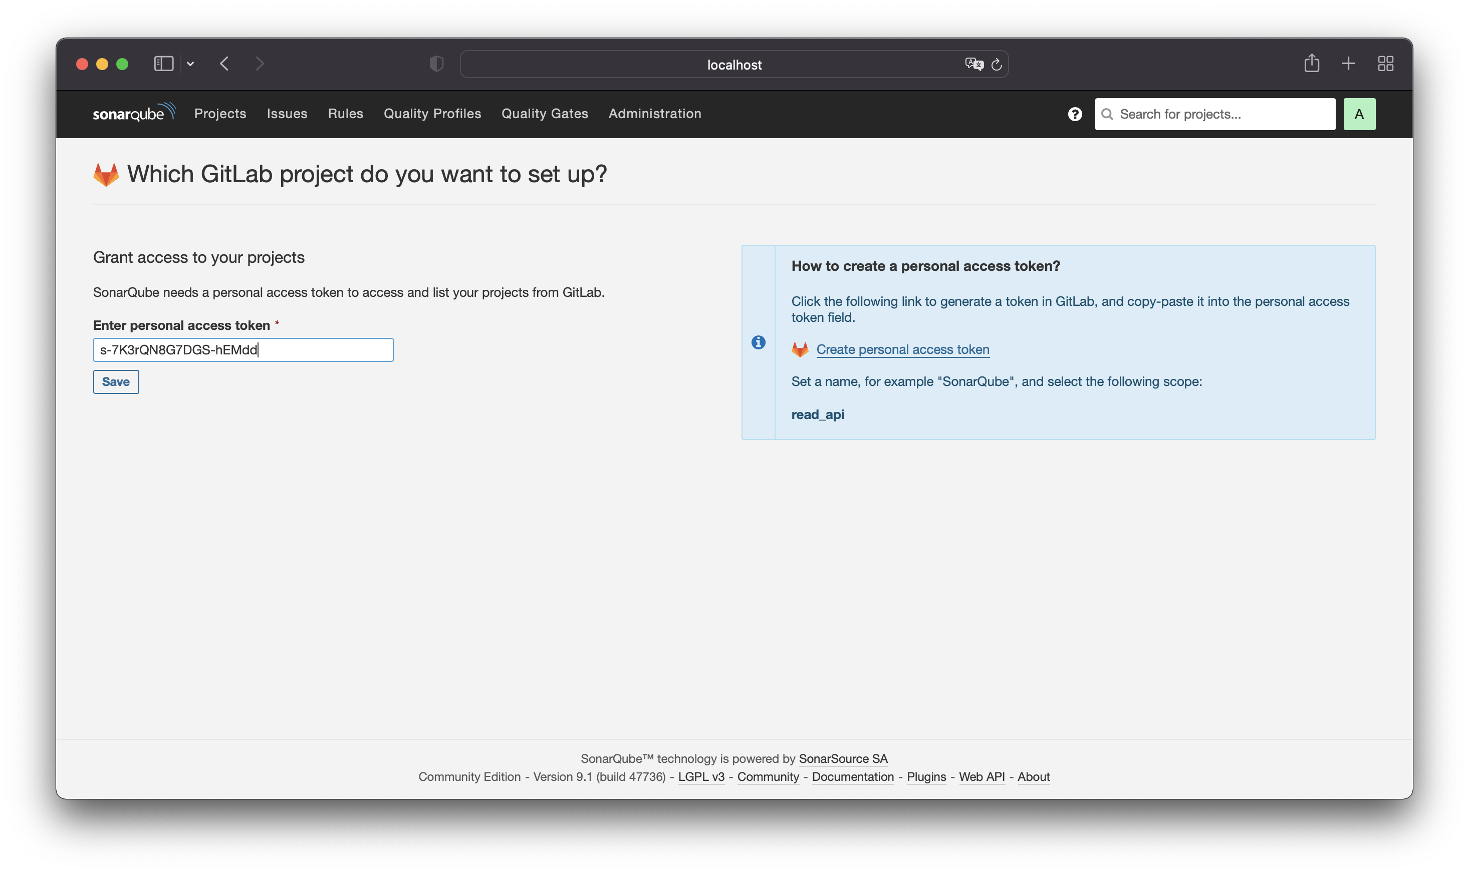Open the Safari share icon
The width and height of the screenshot is (1469, 873).
coord(1311,63)
